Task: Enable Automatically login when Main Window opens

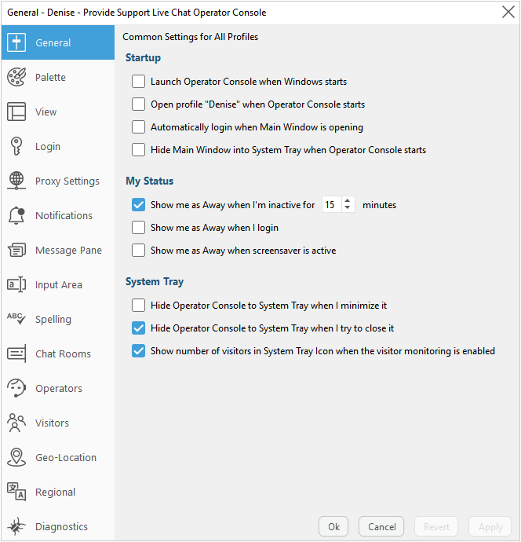Action: click(x=138, y=127)
